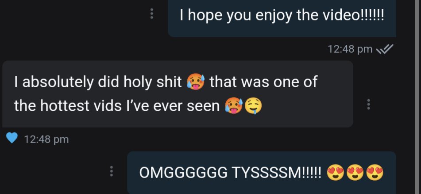This screenshot has height=194, width=421.
Task: Select the "OMGGGGGG TYSSSSM!!!!!" message bubble
Action: pos(262,172)
